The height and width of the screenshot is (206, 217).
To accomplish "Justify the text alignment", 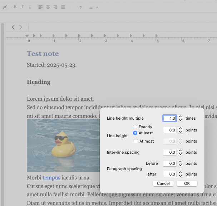I will click(x=63, y=7).
